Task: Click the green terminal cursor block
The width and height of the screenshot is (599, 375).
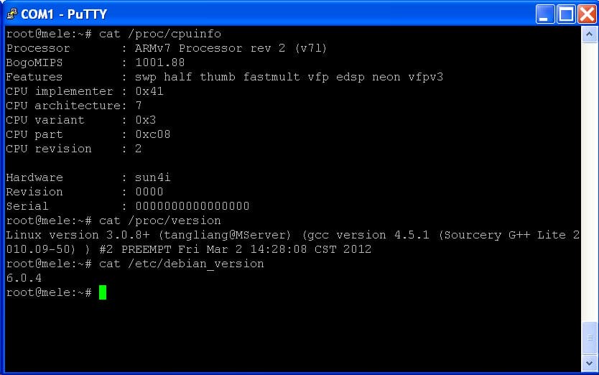Action: coord(103,292)
